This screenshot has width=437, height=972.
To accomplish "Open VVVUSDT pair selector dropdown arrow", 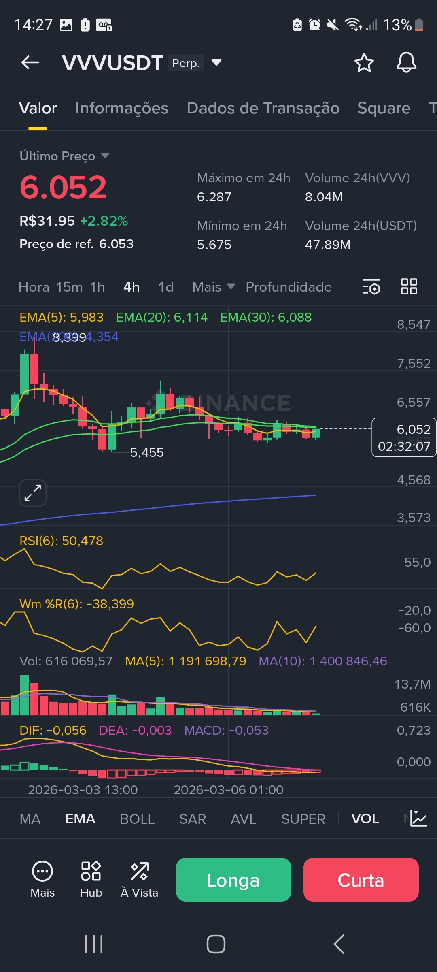I will click(216, 62).
